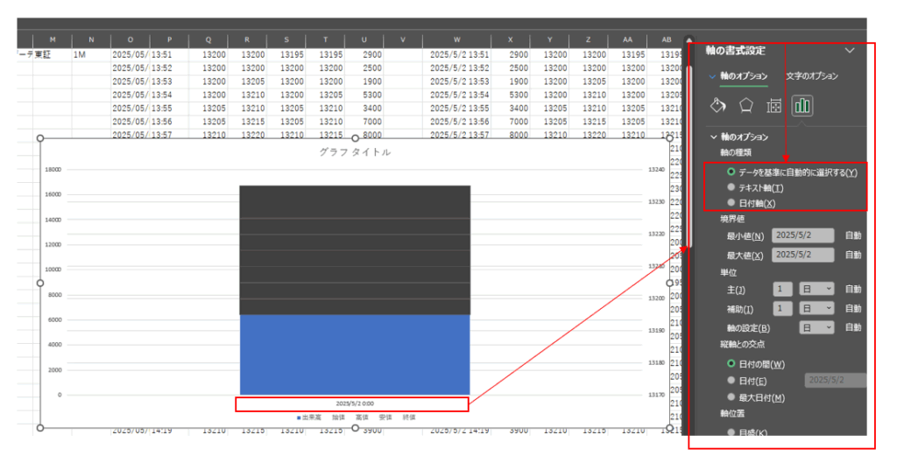Open 軸の設定 unit dropdown

pos(816,327)
